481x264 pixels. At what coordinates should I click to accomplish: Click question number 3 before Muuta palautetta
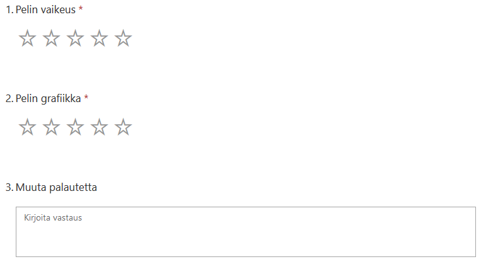click(9, 187)
